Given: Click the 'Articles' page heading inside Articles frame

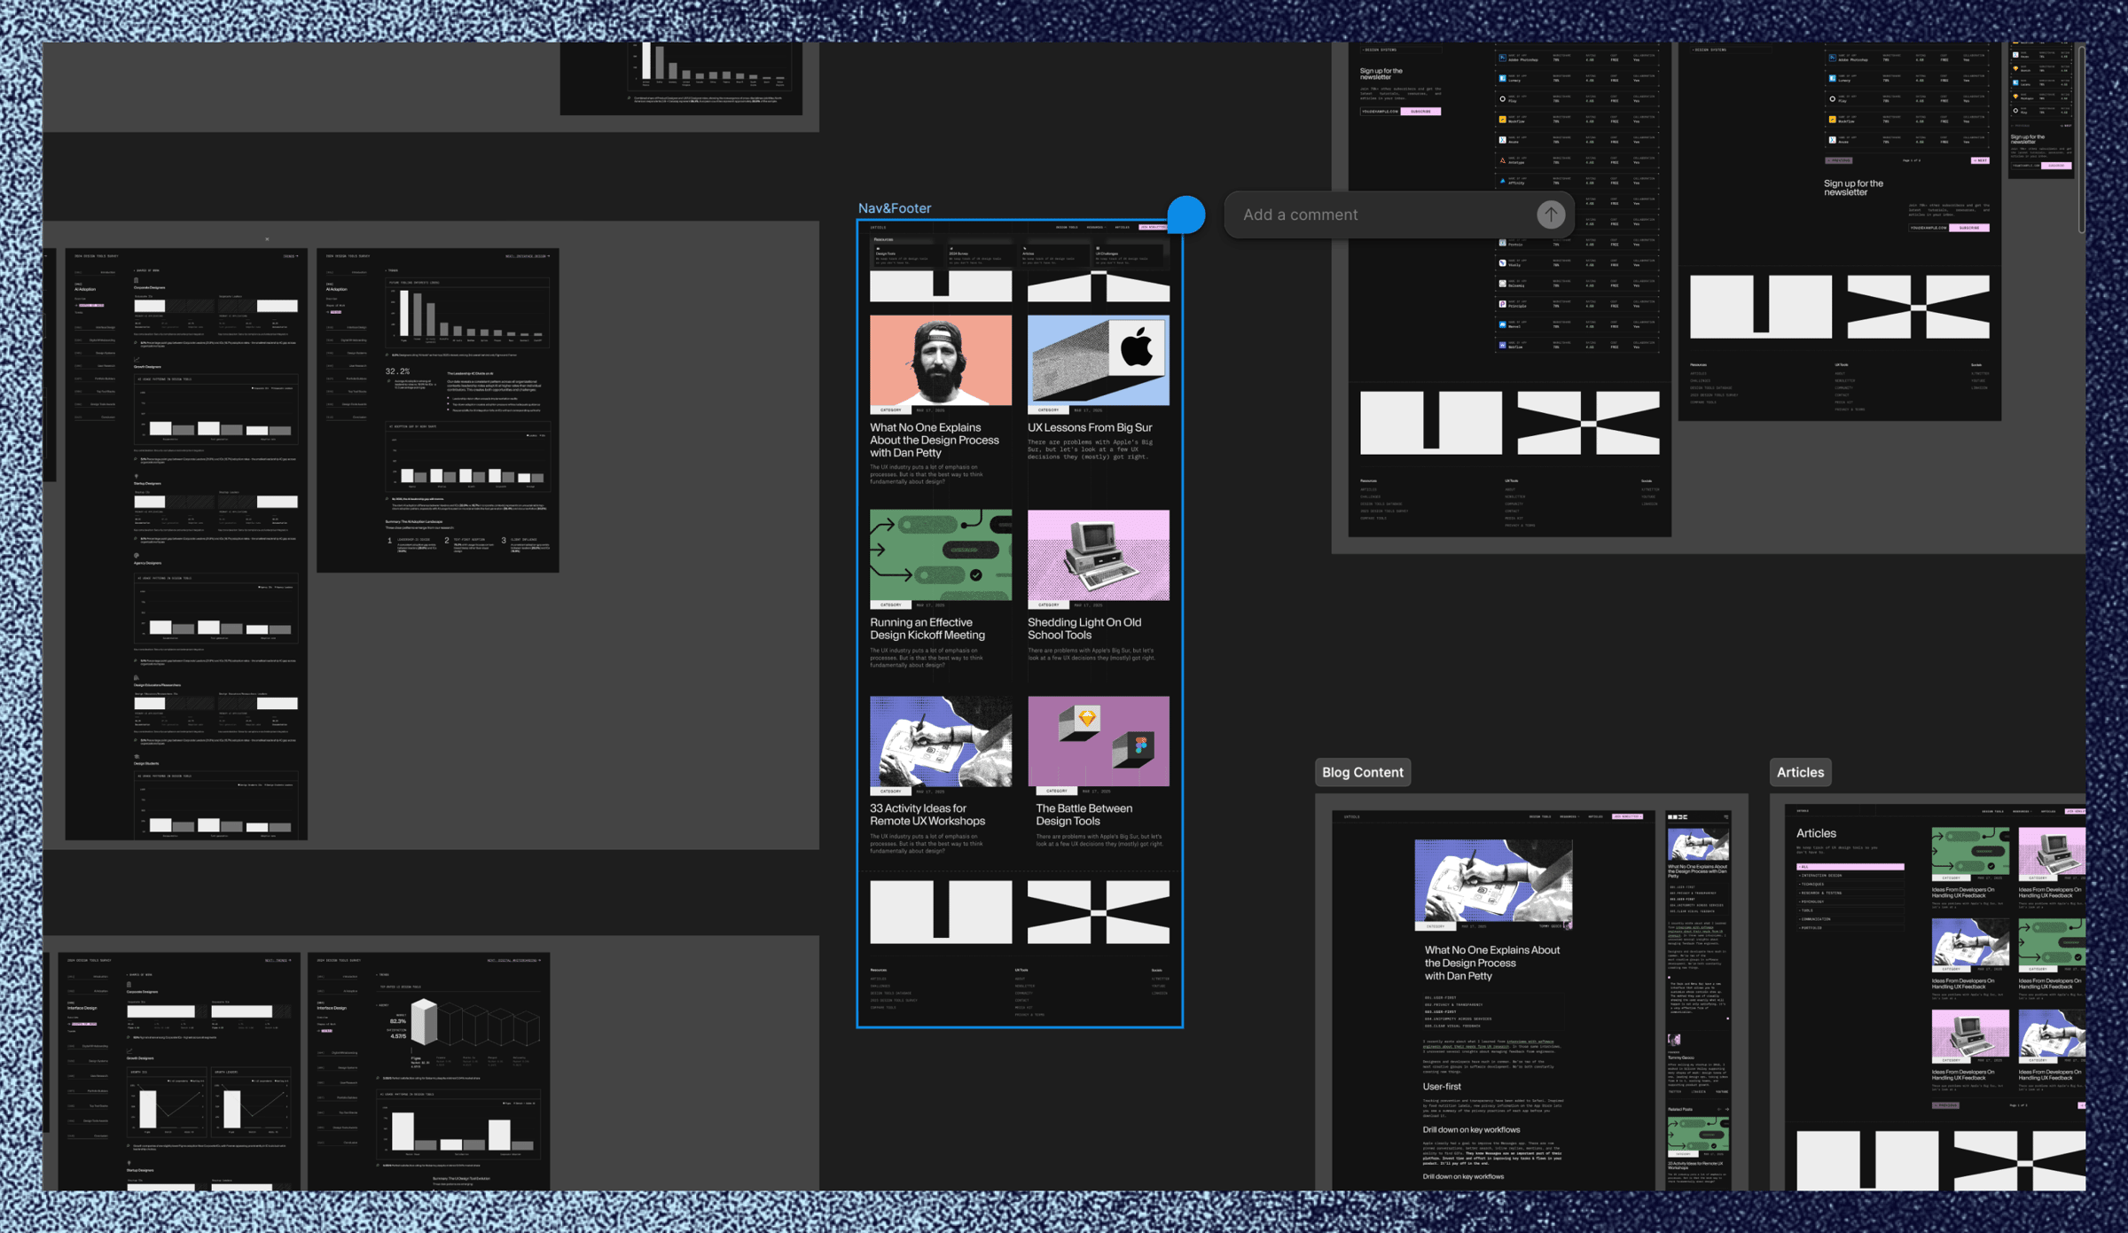Looking at the screenshot, I should click(x=1816, y=833).
